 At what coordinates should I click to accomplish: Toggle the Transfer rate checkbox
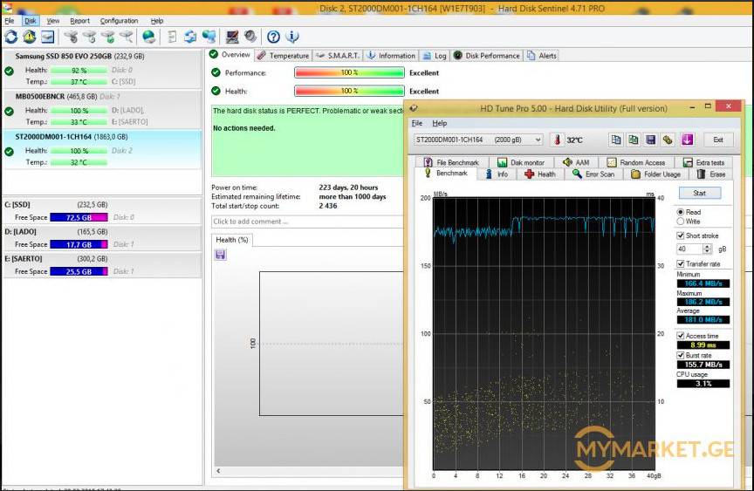tap(680, 263)
